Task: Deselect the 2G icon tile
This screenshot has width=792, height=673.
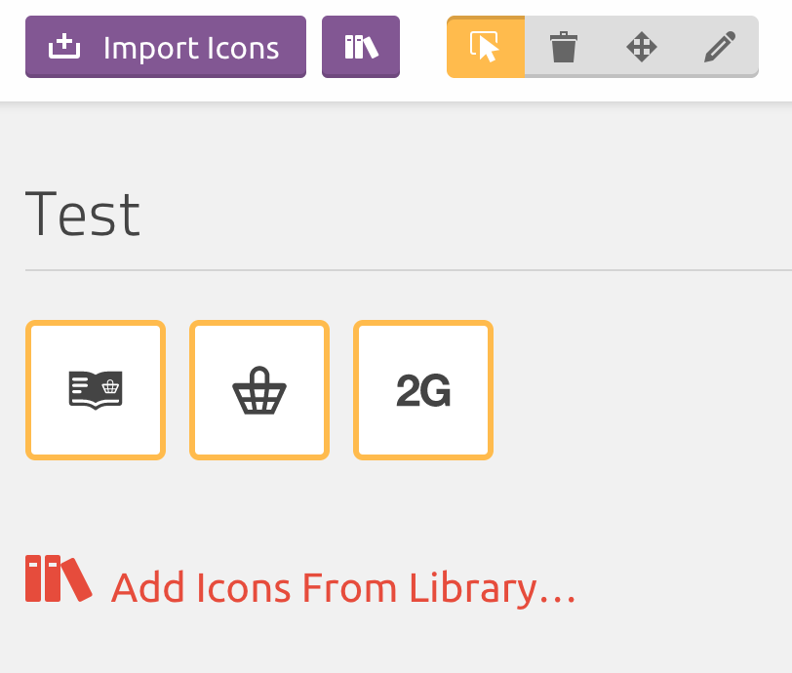Action: click(x=423, y=390)
